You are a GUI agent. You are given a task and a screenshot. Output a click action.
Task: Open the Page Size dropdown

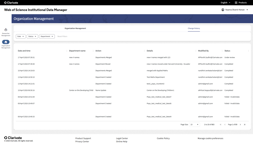pyautogui.click(x=194, y=125)
